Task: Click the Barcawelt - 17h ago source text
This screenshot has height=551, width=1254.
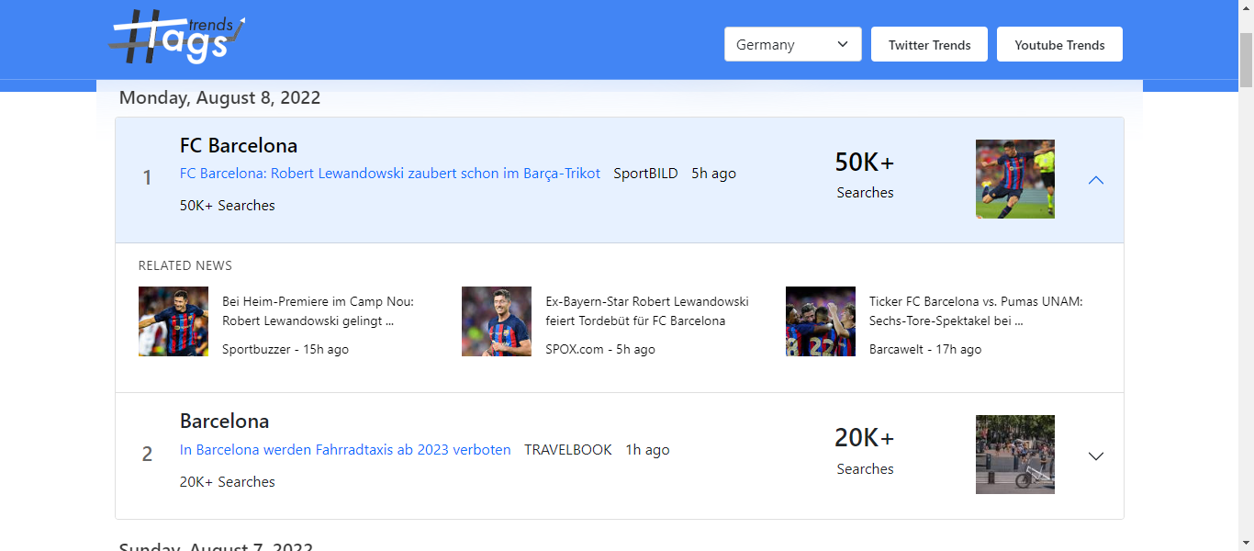Action: 925,349
